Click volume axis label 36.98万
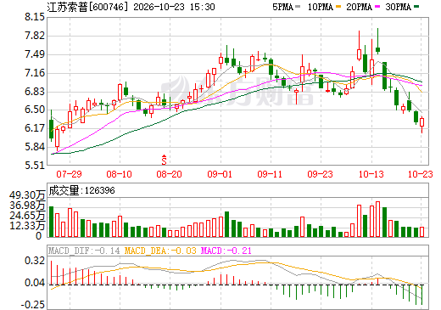The width and height of the screenshot is (441, 310). coord(27,206)
